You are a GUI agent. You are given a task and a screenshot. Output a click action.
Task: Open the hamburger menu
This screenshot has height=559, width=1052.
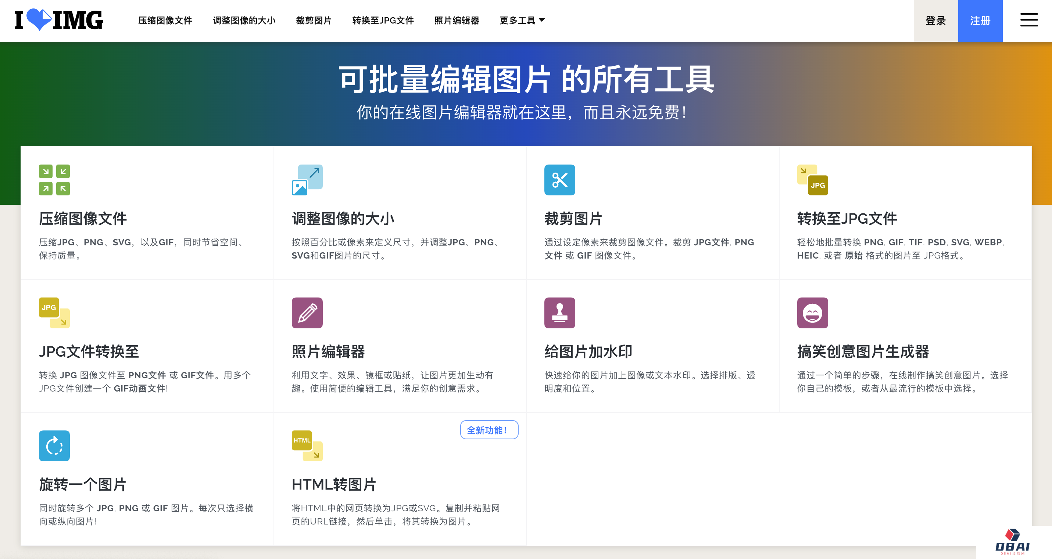[1029, 20]
